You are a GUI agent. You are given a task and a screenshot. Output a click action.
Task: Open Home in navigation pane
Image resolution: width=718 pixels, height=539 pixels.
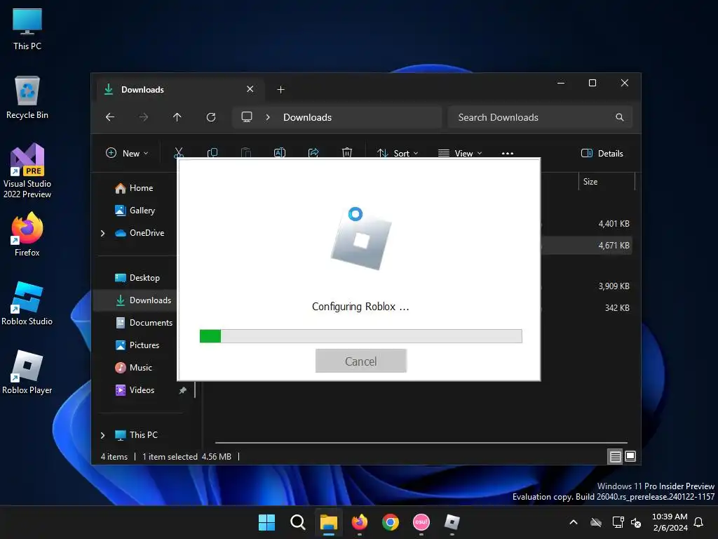[134, 188]
